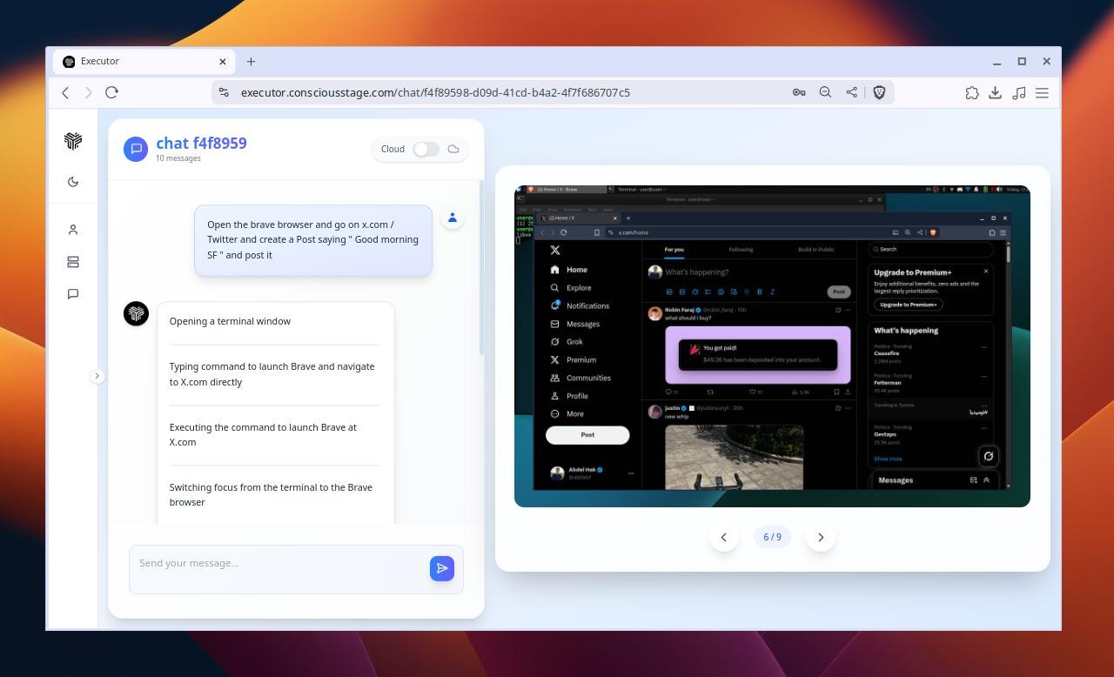
Task: Maximize the browser window
Action: [1022, 62]
